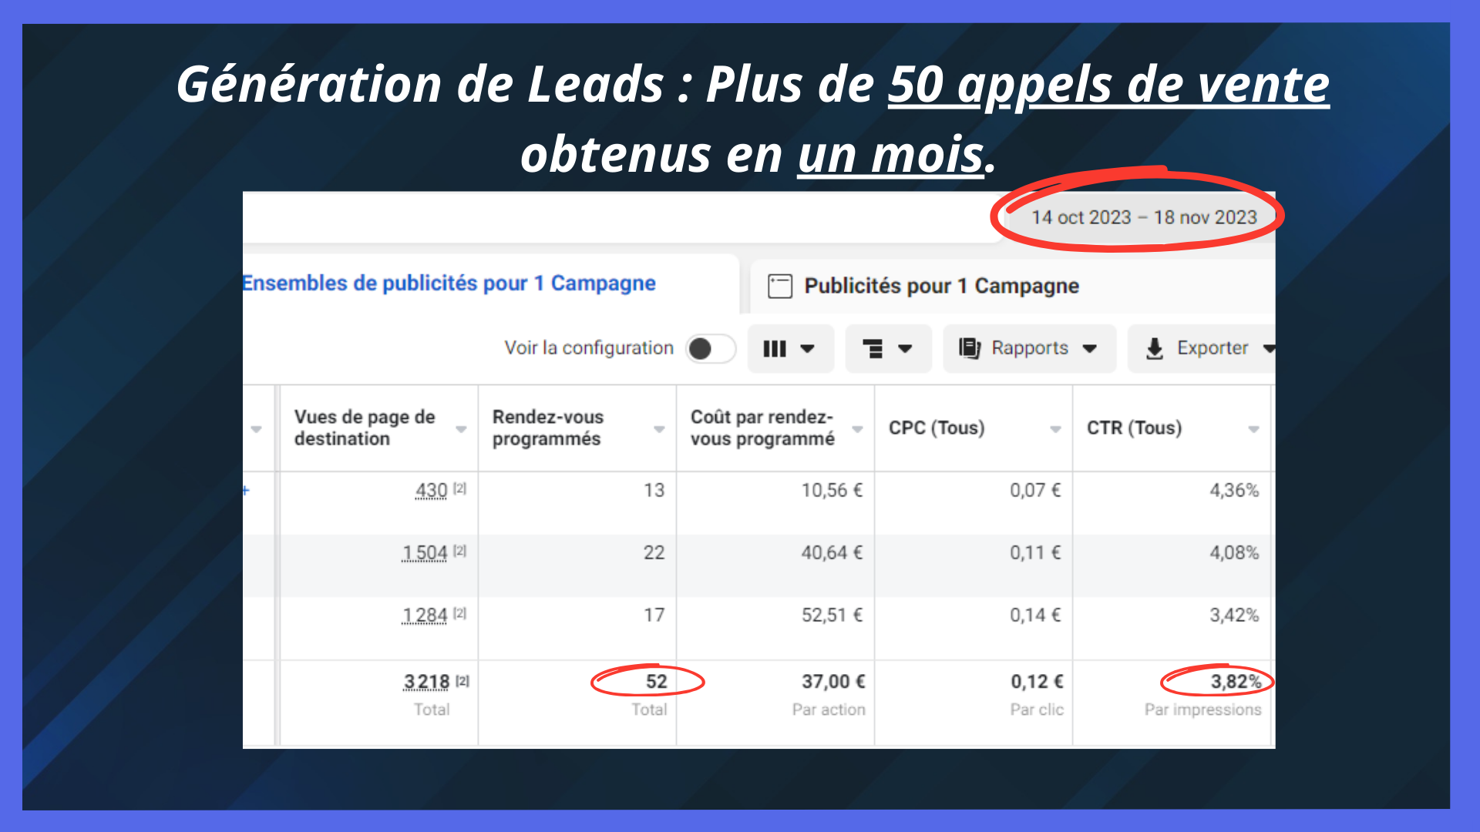Click the 430 landing page views value

[431, 491]
